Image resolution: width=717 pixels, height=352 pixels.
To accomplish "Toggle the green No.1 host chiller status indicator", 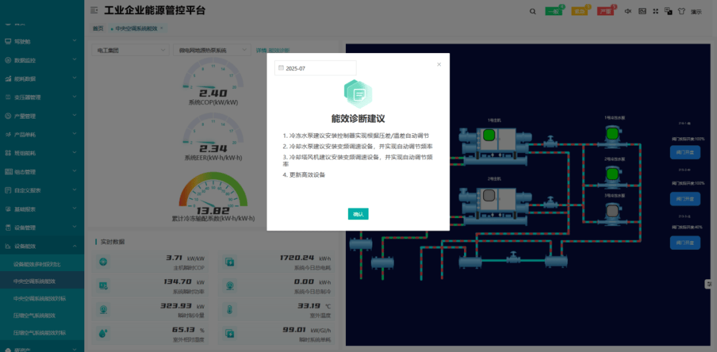I will [489, 136].
